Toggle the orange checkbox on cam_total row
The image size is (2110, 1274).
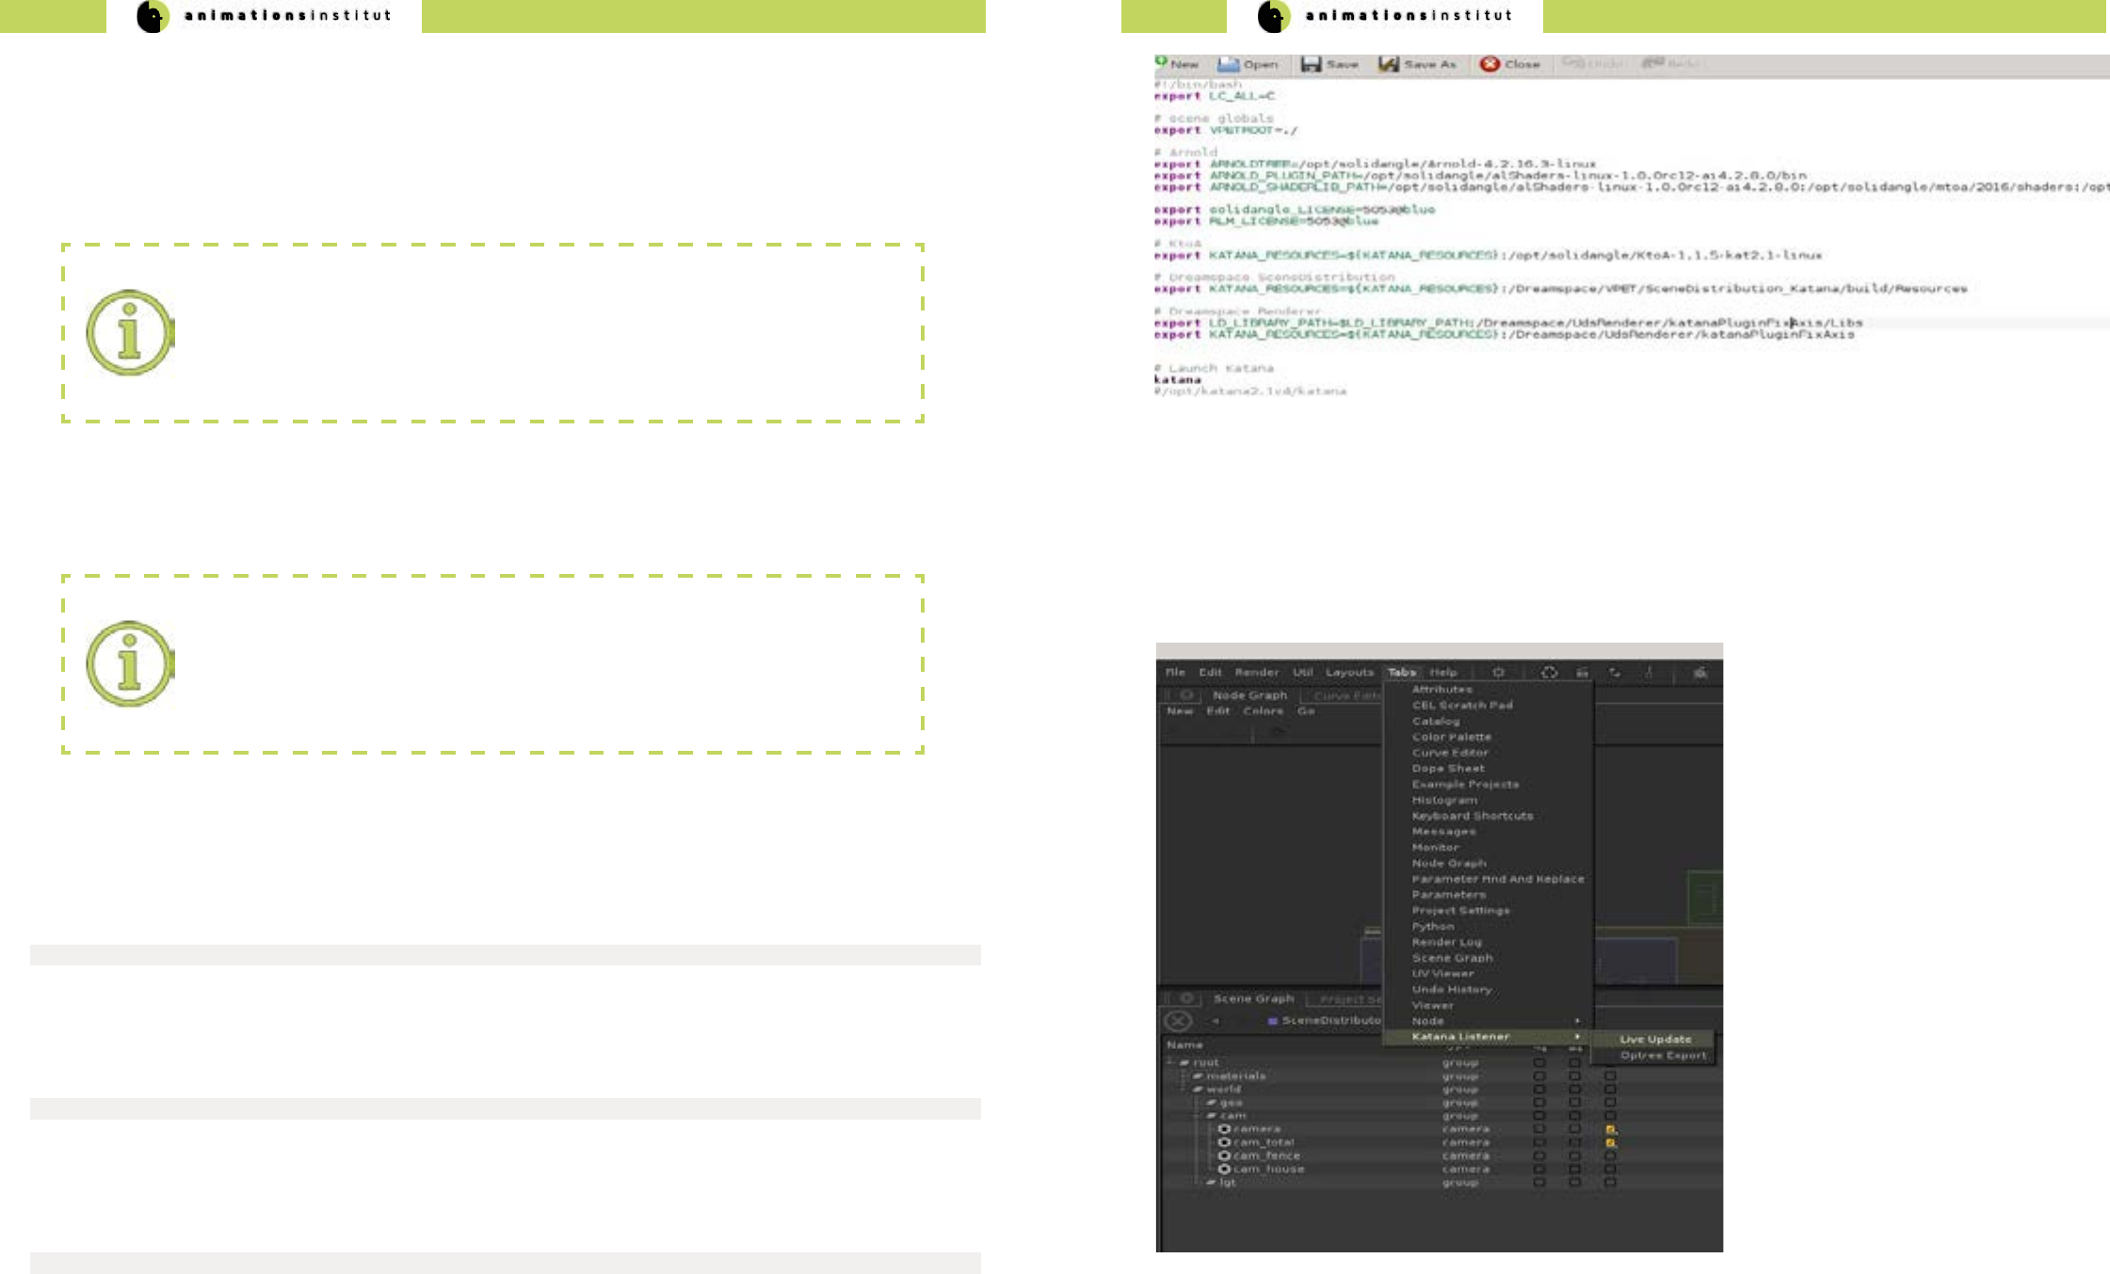1611,1142
